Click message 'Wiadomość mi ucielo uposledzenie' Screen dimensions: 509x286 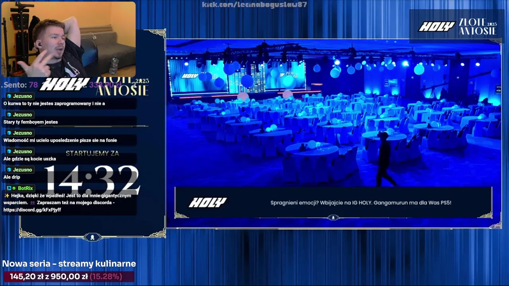click(x=60, y=140)
